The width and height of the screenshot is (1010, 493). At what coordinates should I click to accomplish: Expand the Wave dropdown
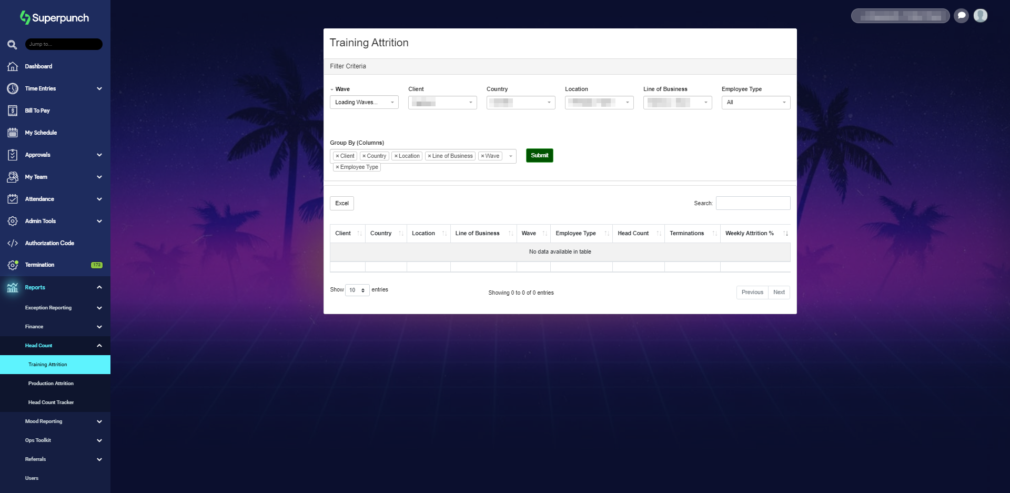tap(364, 103)
